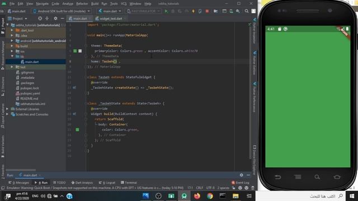Viewport: 358px width, 201px height.
Task: Expand the test folder
Action: [x=12, y=67]
